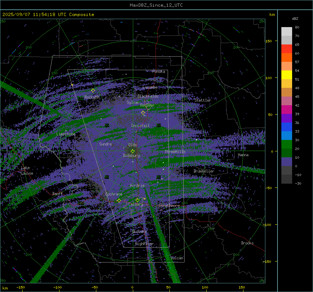Click the dBZ legend heading
This screenshot has height=292, width=313.
tap(295, 19)
